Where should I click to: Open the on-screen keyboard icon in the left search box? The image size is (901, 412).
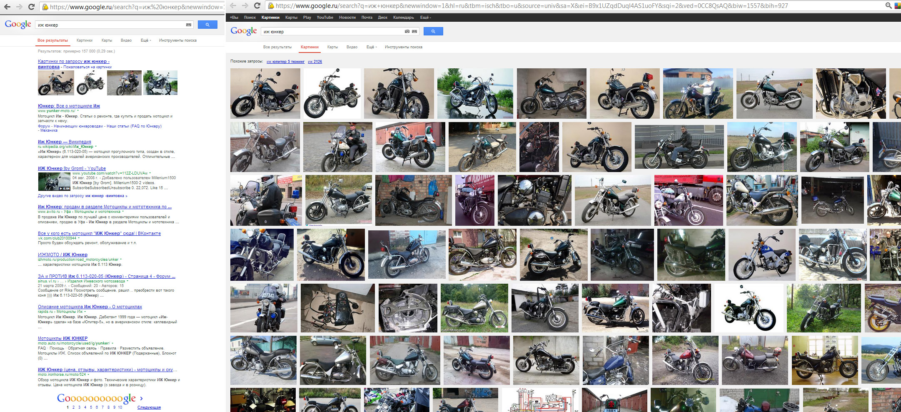(189, 25)
